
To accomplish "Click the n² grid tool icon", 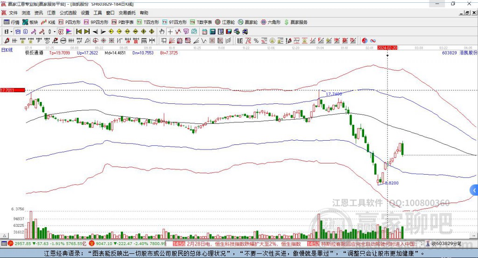I will (79, 41).
